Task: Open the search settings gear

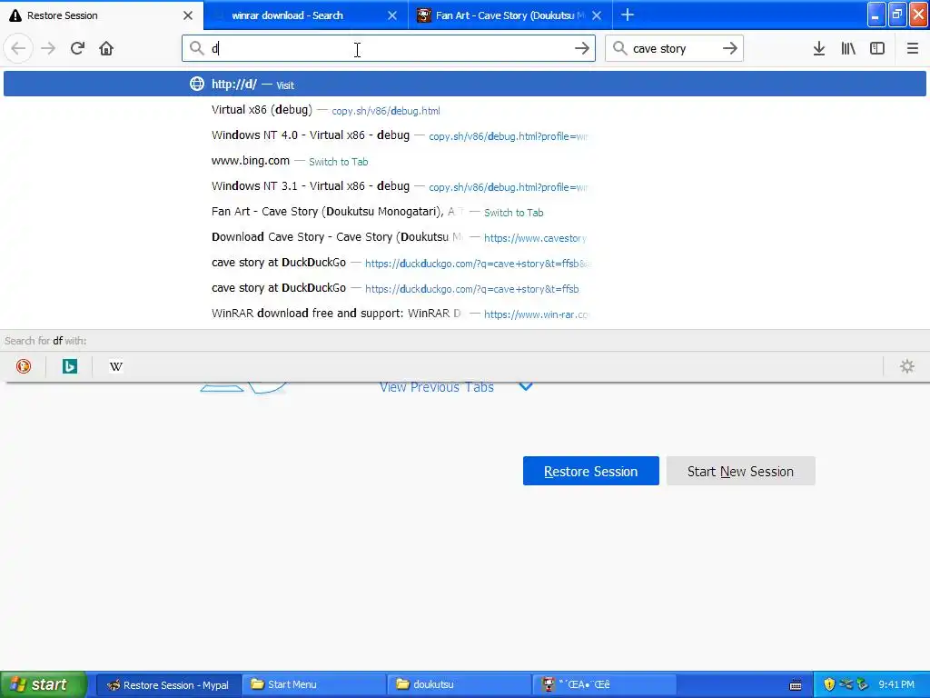Action: tap(907, 366)
